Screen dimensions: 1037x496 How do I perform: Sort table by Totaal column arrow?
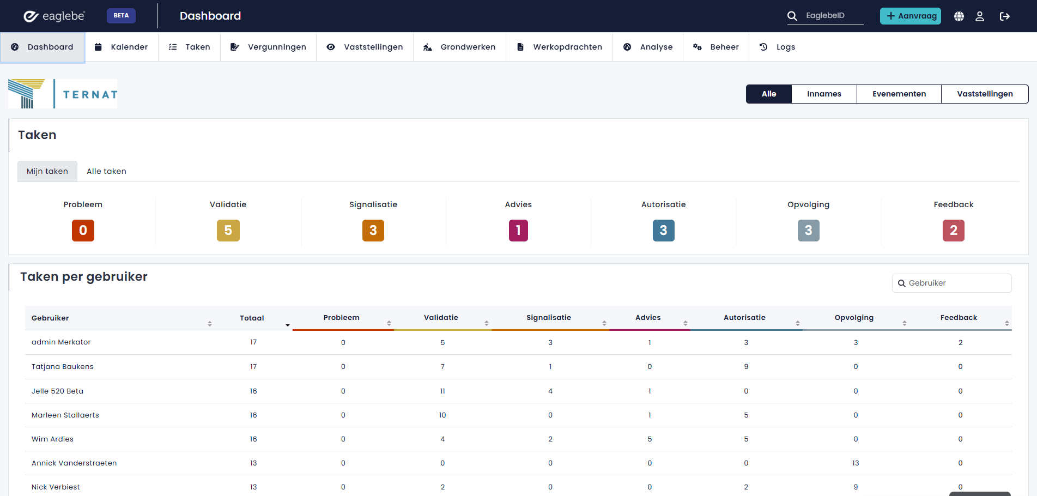pyautogui.click(x=288, y=325)
